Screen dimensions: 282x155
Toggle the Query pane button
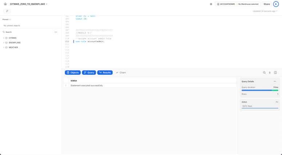tap(89, 73)
